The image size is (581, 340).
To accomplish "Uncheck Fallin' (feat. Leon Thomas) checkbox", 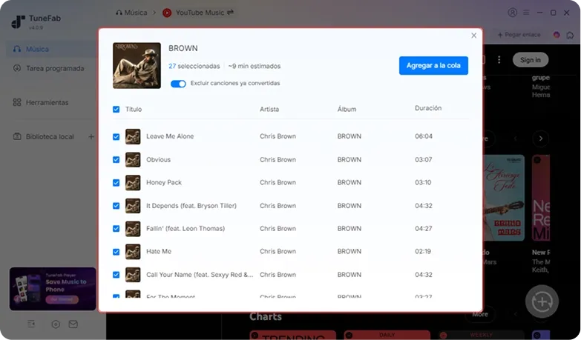I will (116, 229).
